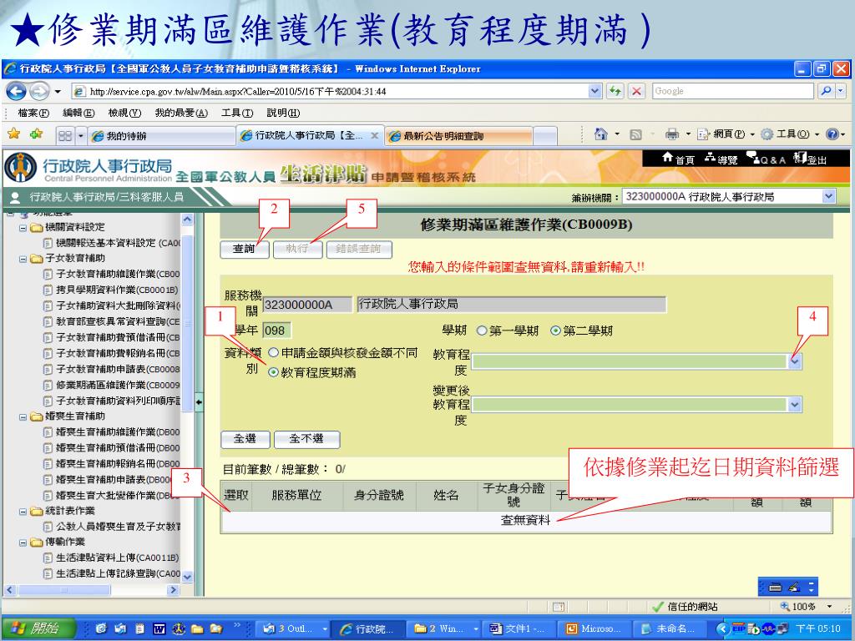This screenshot has height=641, width=855.
Task: Click the sidebar horizontal scrollbar thumb
Action: pyautogui.click(x=64, y=590)
